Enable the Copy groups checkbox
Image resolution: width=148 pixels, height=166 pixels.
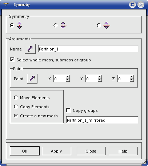coord(69,110)
